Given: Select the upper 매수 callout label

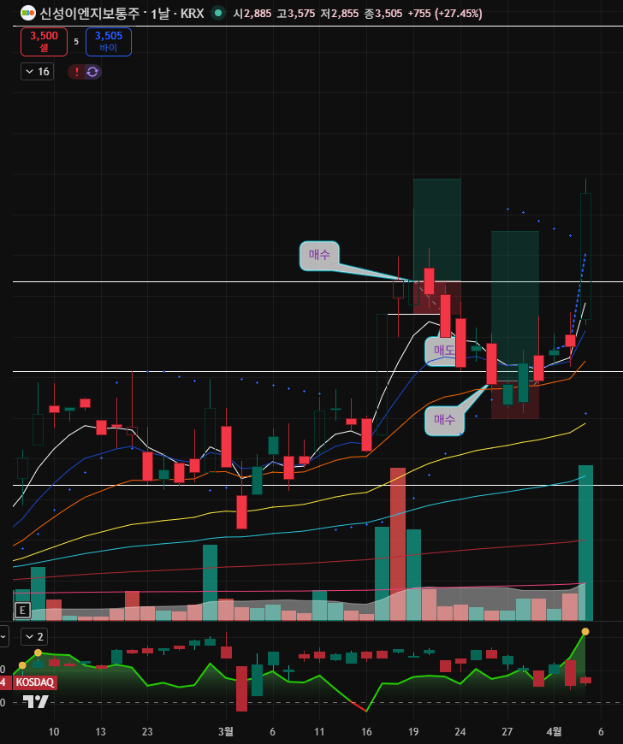Looking at the screenshot, I should pyautogui.click(x=319, y=256).
